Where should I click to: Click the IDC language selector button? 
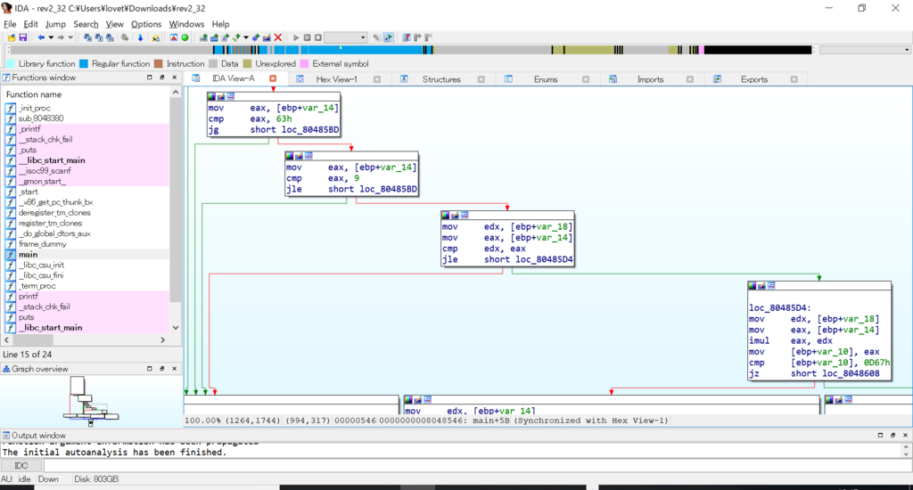coord(21,466)
